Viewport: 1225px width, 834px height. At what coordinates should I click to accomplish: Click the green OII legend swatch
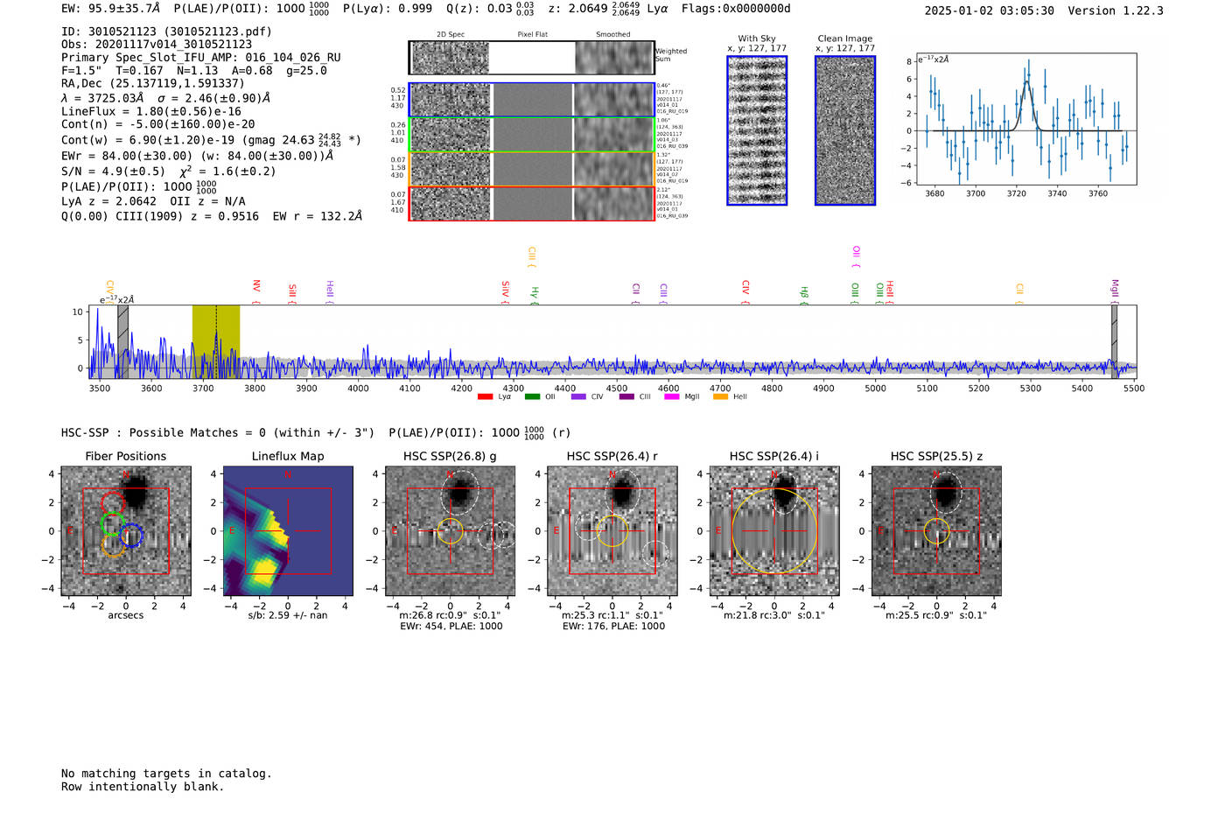click(532, 396)
